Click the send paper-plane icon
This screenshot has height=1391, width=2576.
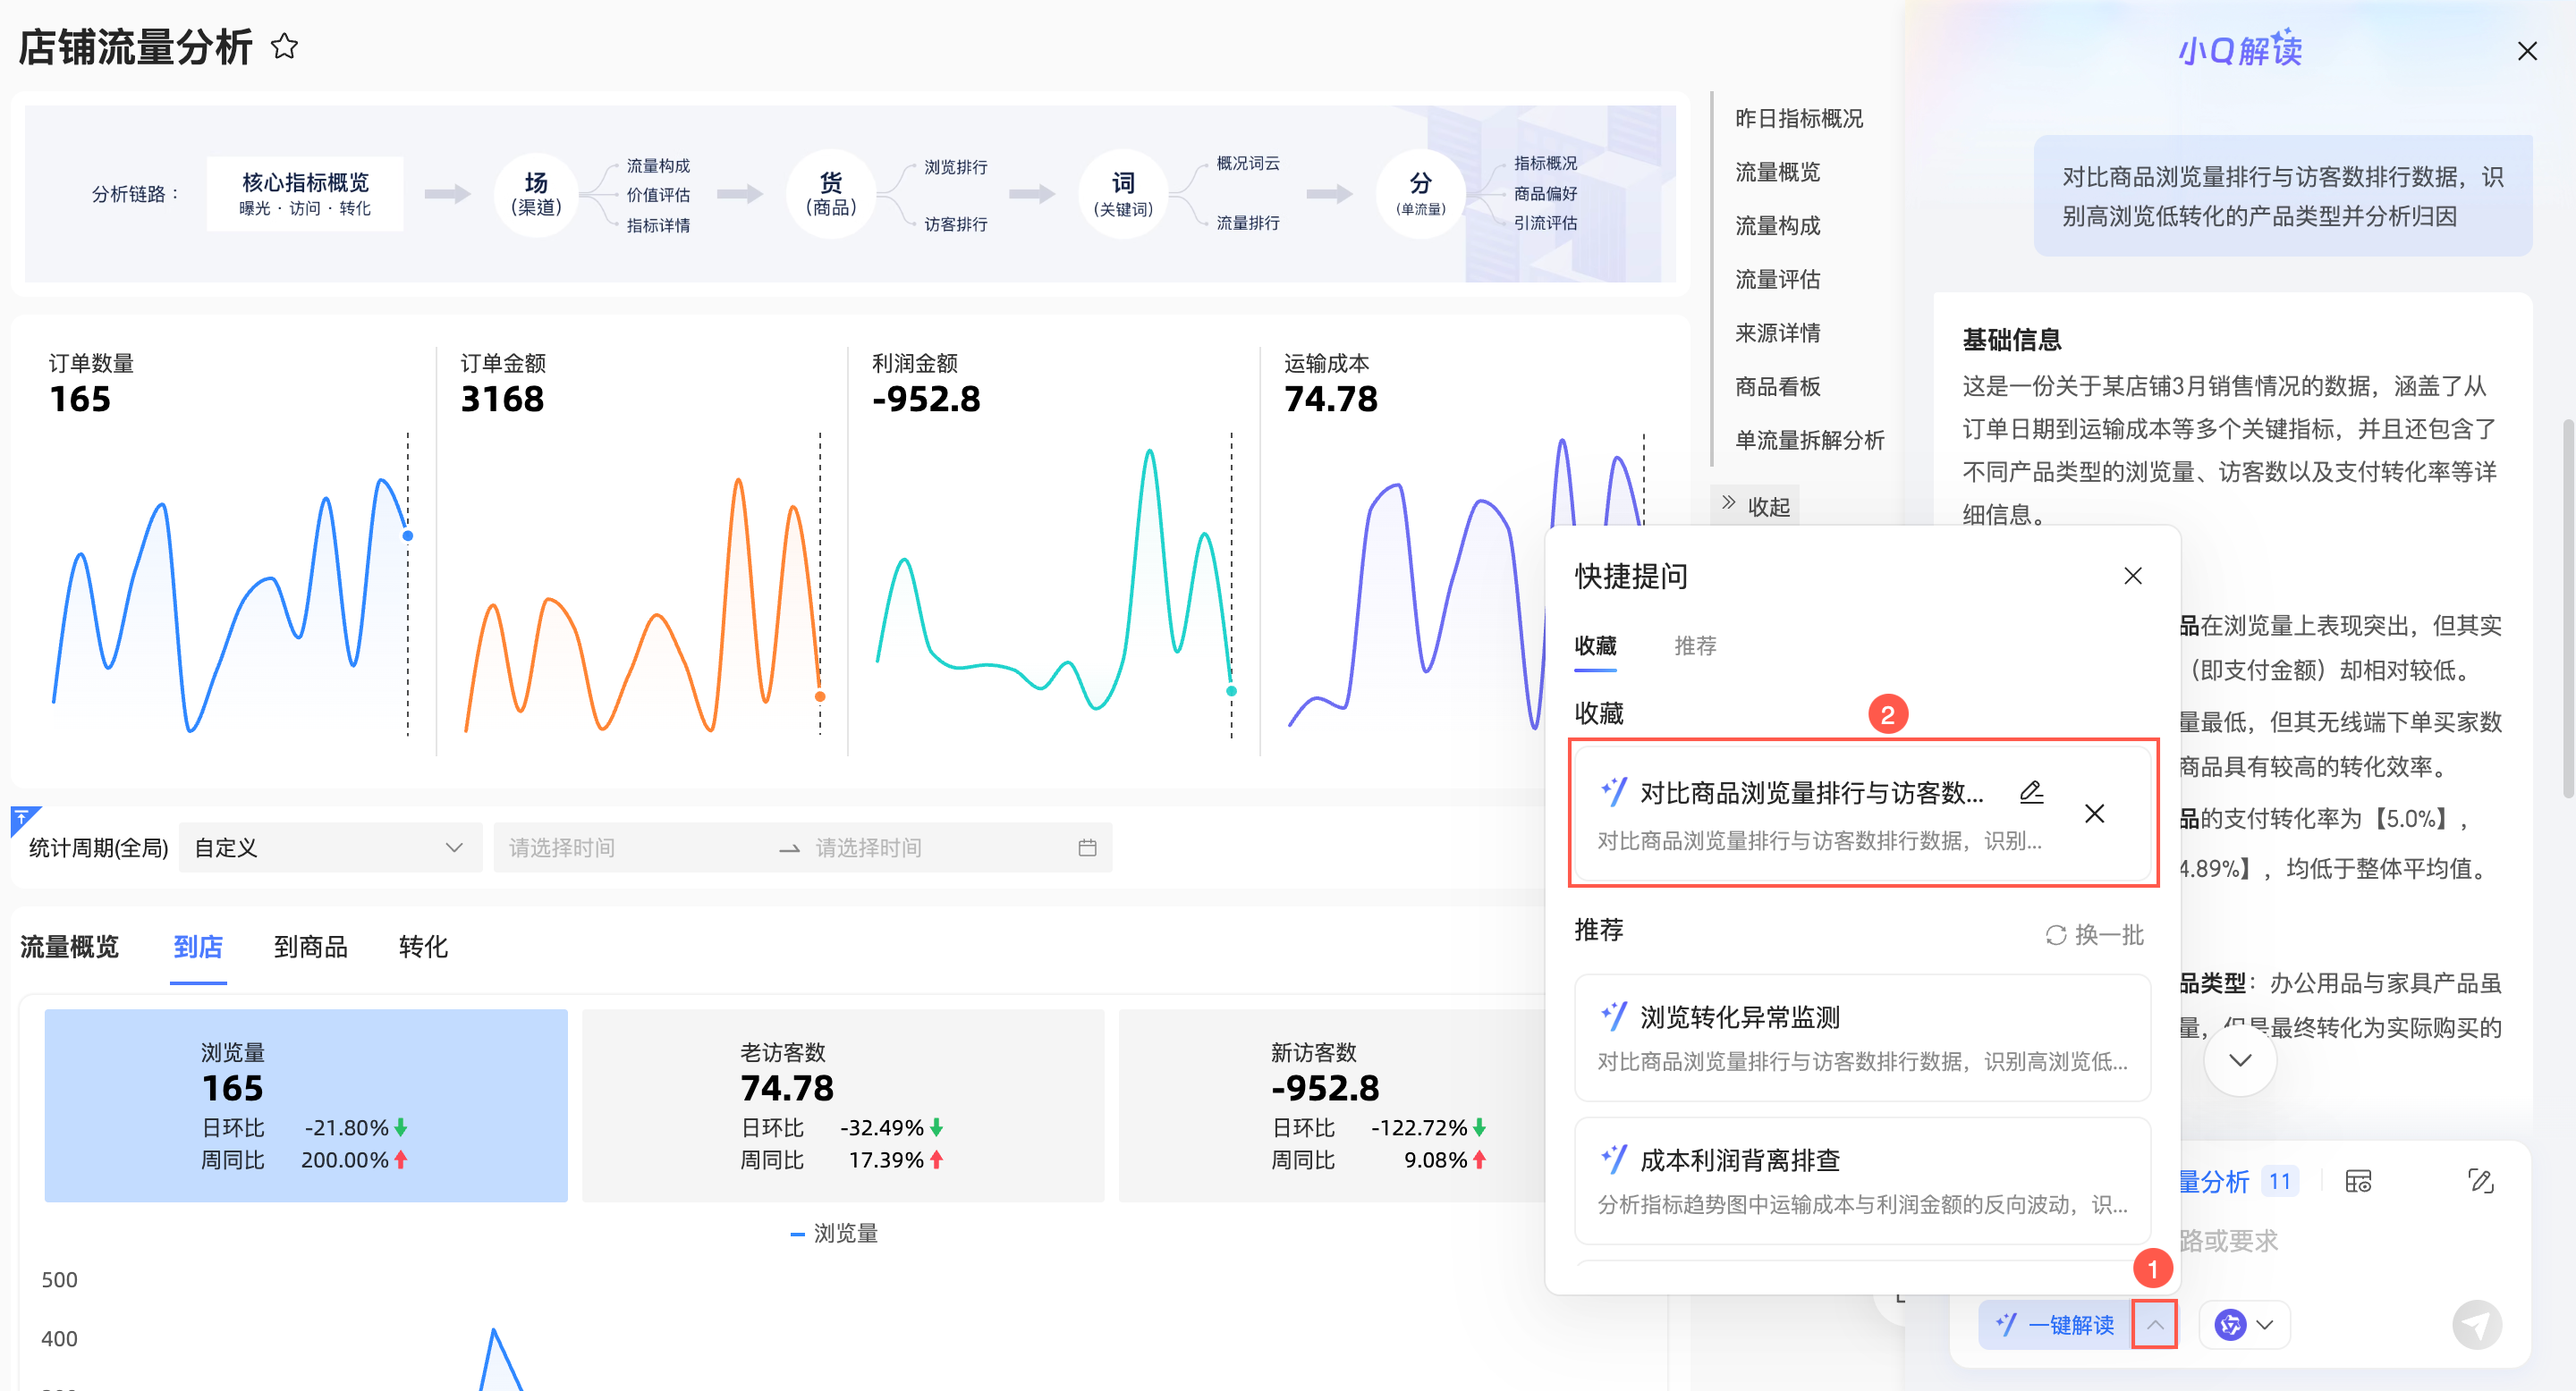(2476, 1324)
